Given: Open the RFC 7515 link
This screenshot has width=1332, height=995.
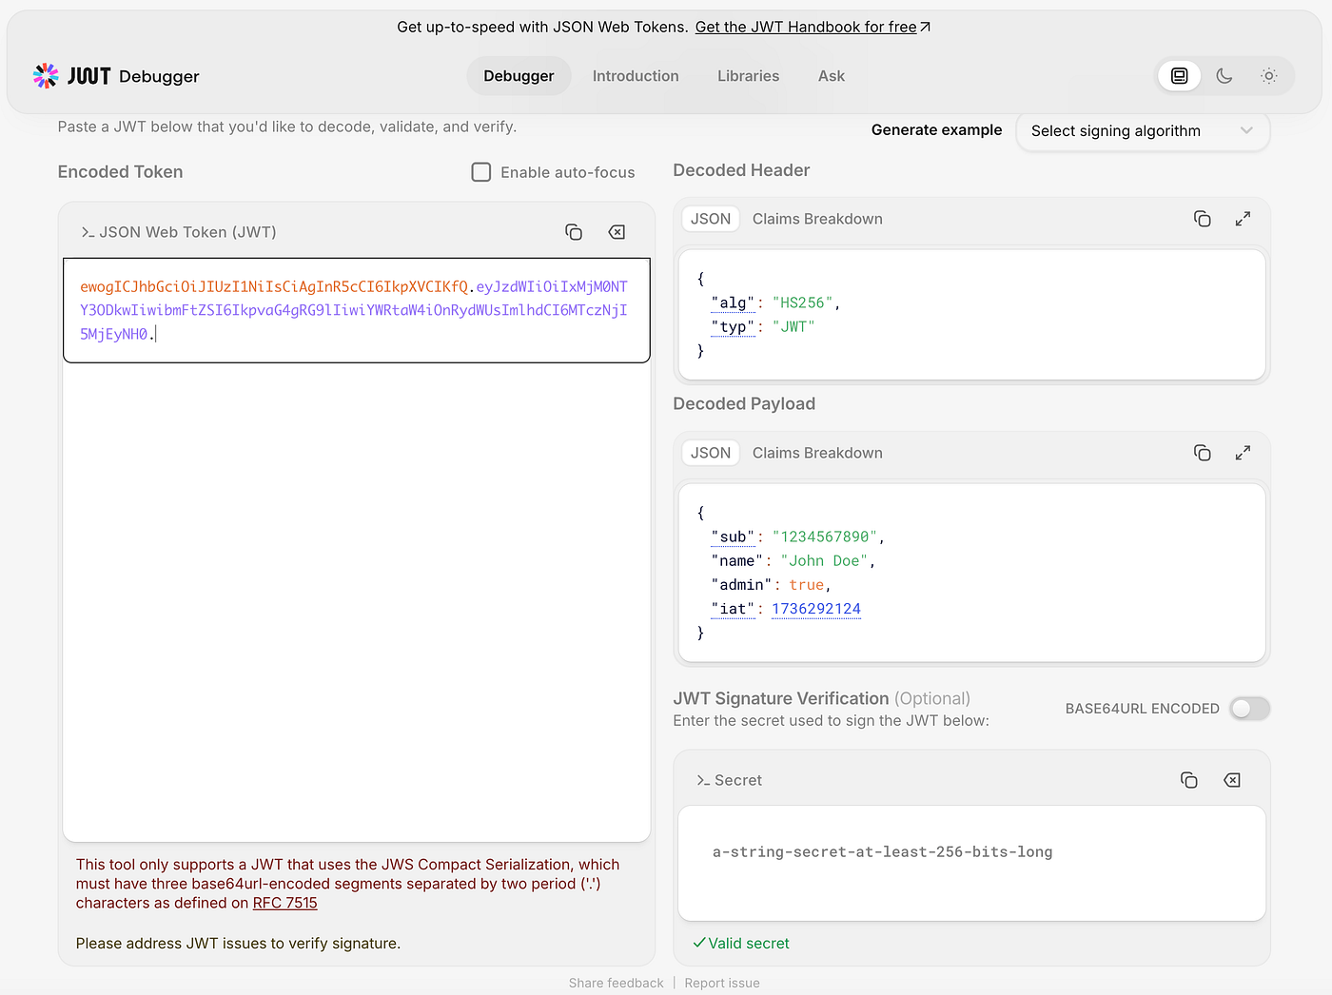Looking at the screenshot, I should click(285, 903).
